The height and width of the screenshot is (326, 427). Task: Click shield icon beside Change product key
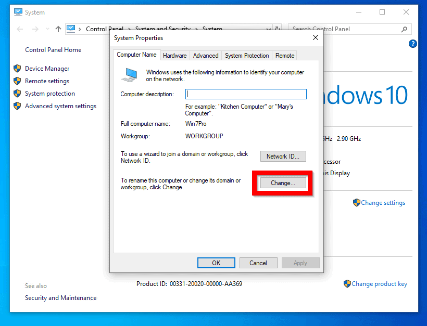click(347, 284)
